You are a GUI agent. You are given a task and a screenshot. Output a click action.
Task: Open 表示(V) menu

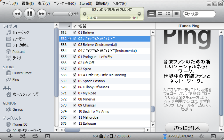click(x=44, y=4)
